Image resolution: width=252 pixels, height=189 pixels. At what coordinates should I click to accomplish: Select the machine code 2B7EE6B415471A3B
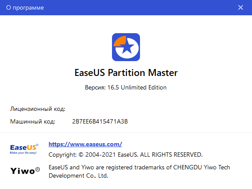coord(100,121)
